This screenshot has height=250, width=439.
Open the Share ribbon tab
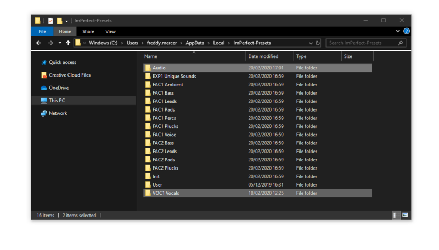pyautogui.click(x=88, y=32)
